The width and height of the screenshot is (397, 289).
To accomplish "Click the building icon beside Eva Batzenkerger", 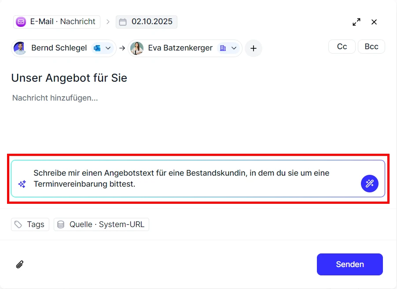I will tap(222, 48).
